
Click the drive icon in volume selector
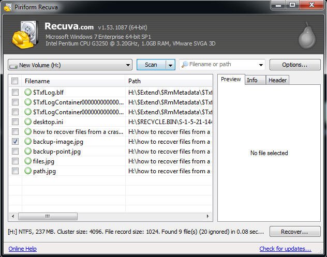(13, 66)
